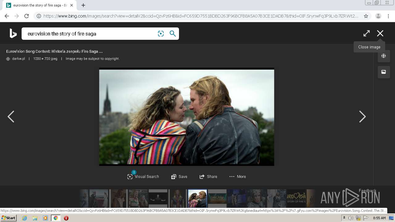Share the image
The width and height of the screenshot is (395, 222).
[x=208, y=177]
